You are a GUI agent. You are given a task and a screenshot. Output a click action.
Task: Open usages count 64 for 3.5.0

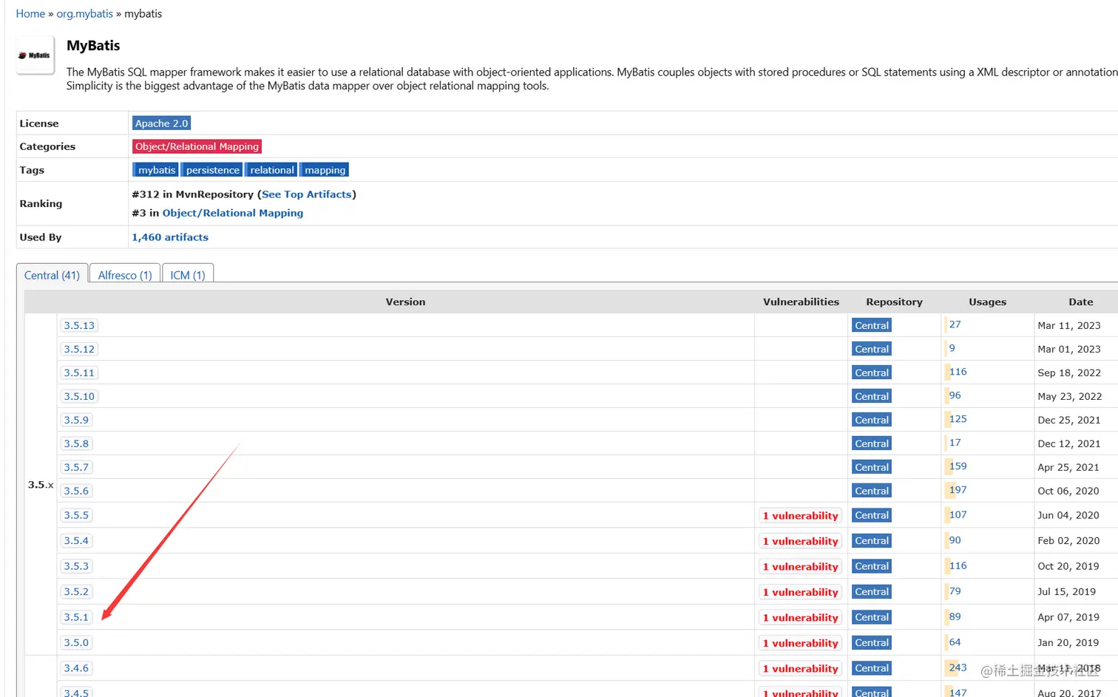(x=955, y=642)
